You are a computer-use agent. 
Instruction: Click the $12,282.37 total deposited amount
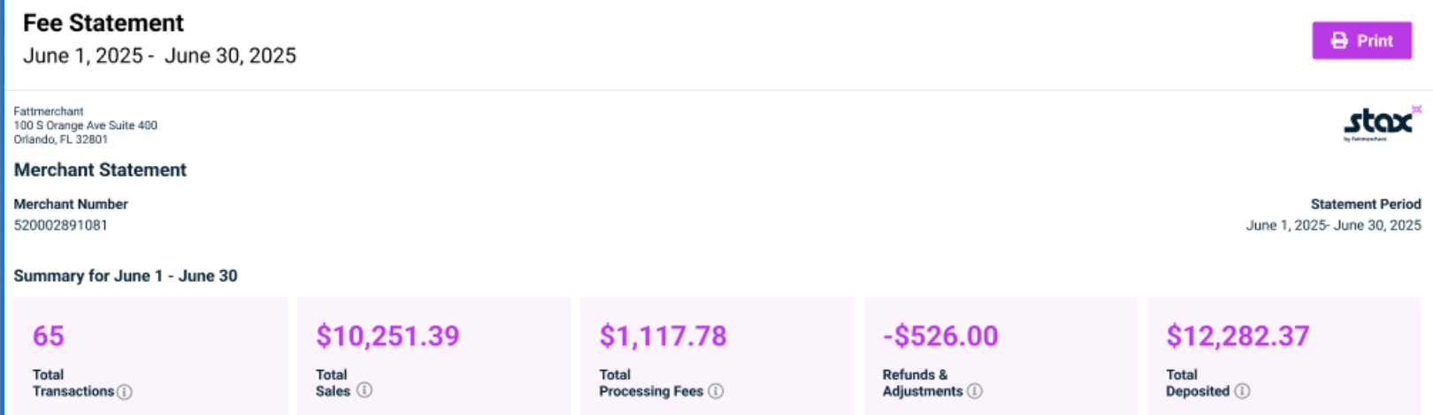[1238, 336]
